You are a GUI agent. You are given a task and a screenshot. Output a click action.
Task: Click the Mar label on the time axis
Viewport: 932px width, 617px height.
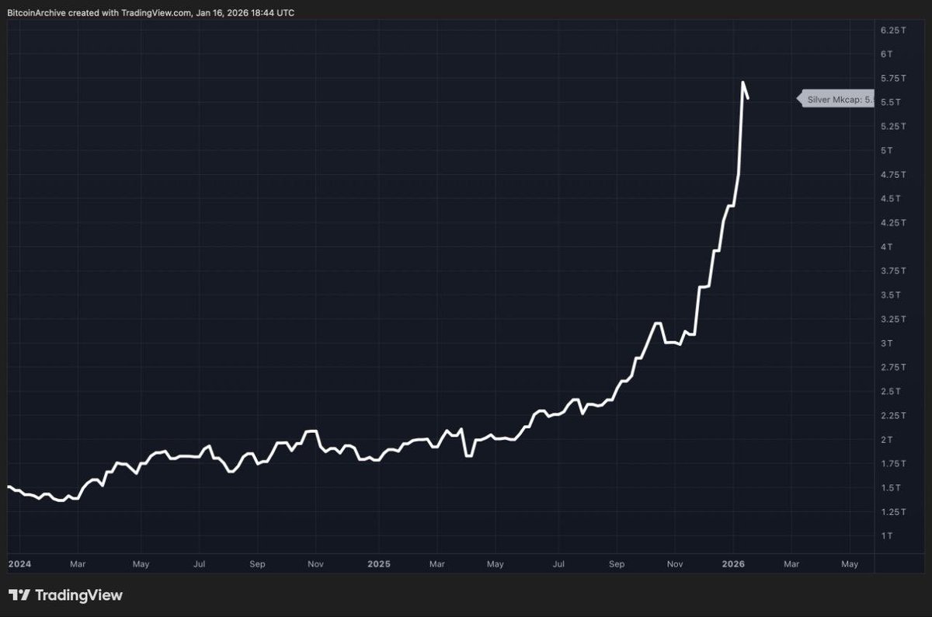point(77,563)
